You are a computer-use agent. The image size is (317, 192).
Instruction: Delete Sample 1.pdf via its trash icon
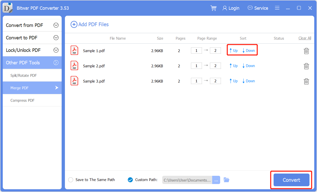[306, 51]
